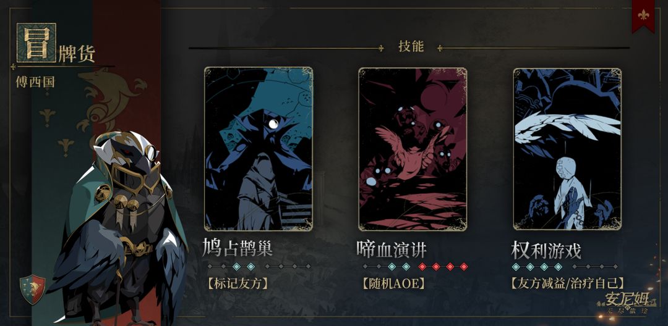Open the 鸠占鹊巢 skill name label

[238, 248]
